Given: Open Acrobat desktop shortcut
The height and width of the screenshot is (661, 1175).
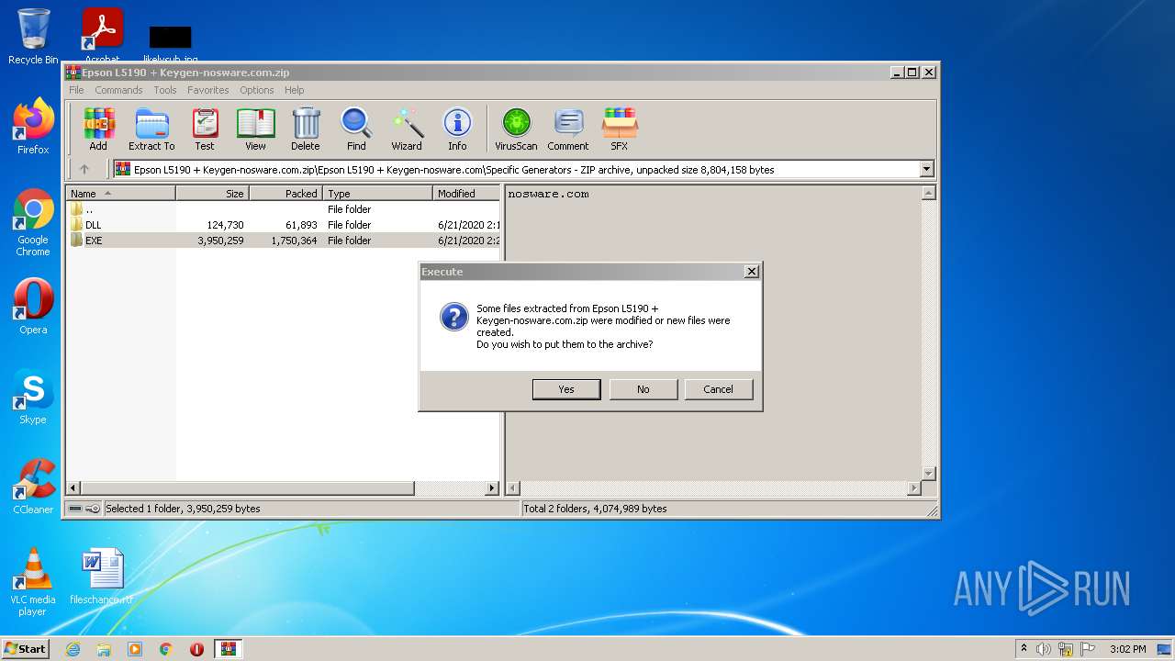Looking at the screenshot, I should coord(102,35).
